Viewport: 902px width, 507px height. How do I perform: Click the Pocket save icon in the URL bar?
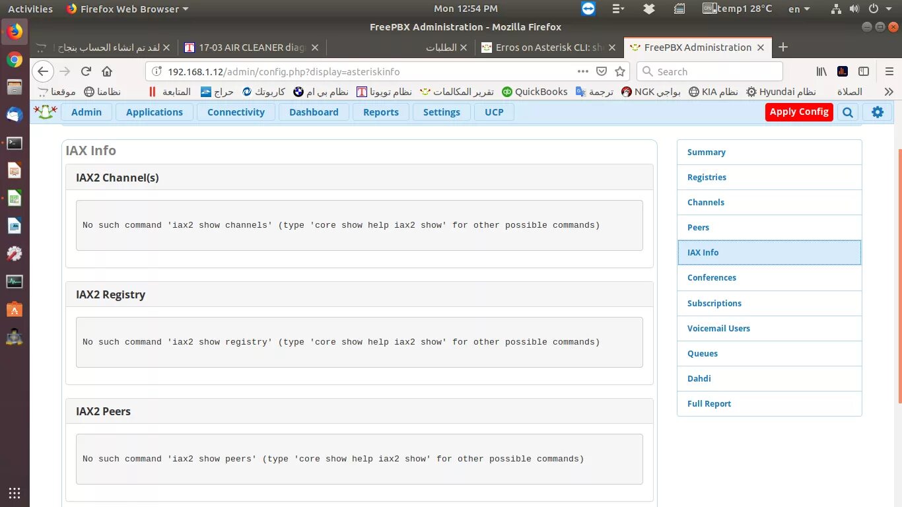(x=602, y=71)
